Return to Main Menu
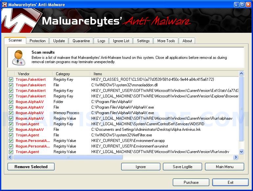253x191 pixels. point(224,167)
